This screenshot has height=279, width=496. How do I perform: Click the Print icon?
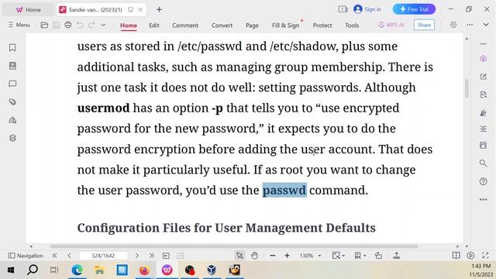point(67,25)
